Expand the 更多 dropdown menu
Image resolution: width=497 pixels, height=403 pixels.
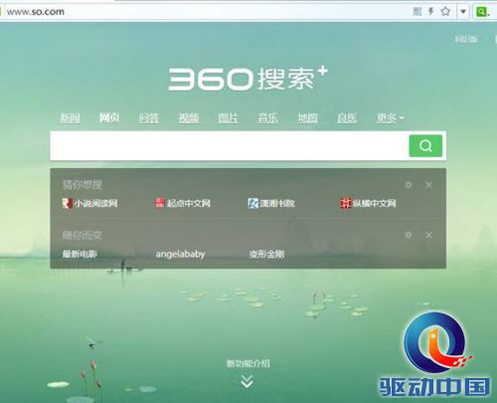[x=390, y=117]
